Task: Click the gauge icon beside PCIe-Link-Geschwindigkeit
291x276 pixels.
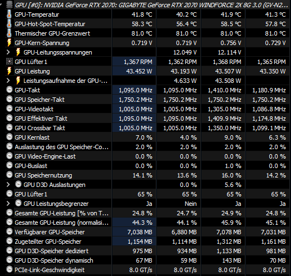Action: (x=9, y=269)
